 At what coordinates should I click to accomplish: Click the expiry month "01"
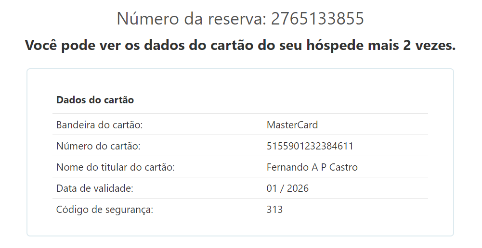[272, 188]
